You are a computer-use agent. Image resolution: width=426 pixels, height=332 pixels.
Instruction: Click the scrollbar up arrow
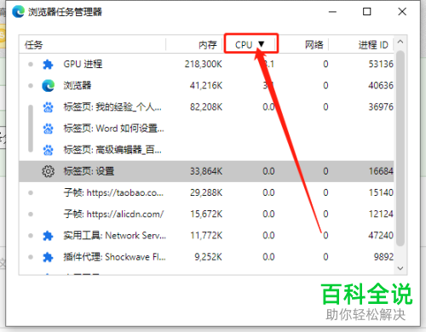[400, 42]
